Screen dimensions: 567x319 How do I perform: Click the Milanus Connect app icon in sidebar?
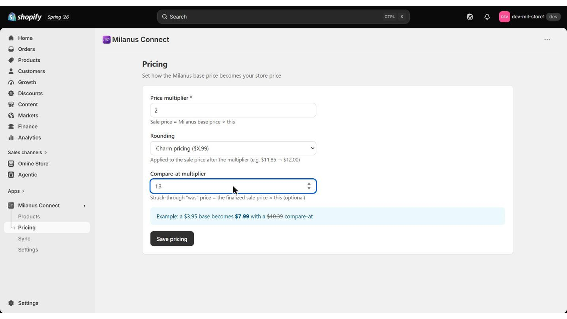[11, 205]
